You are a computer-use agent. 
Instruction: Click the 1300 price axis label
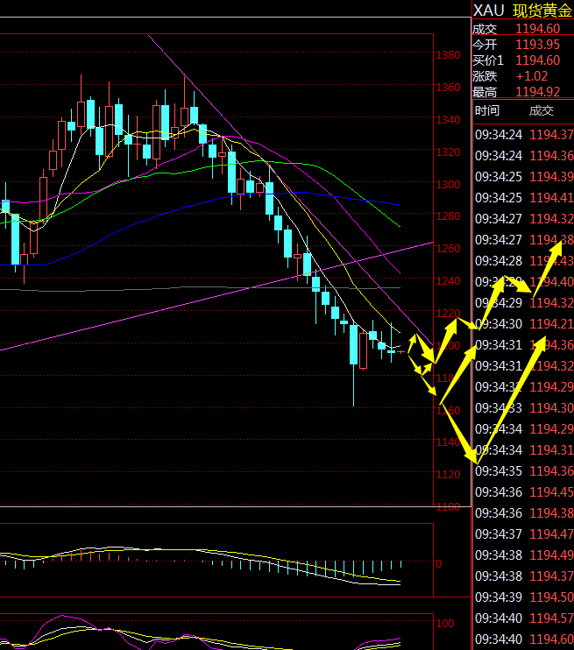pyautogui.click(x=448, y=185)
